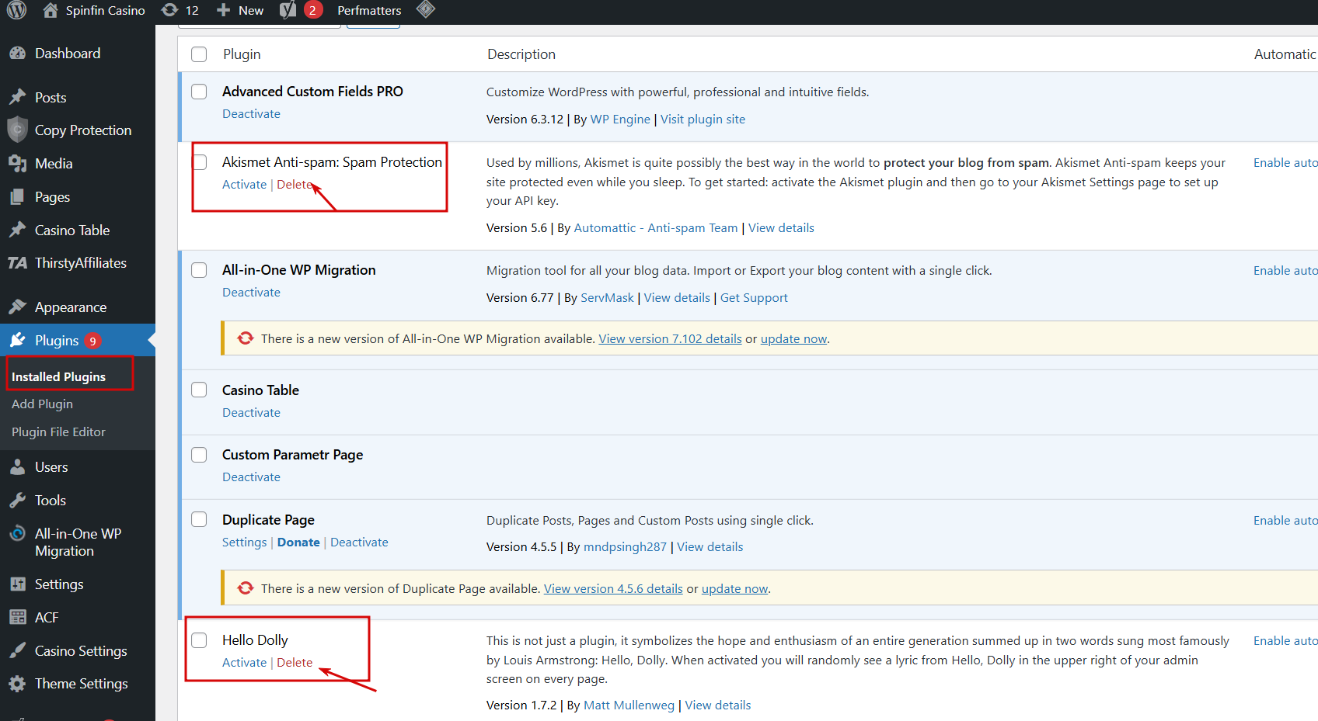Viewport: 1318px width, 721px height.
Task: Click the update icon in All-in-One WP Migration notice
Action: 246,338
